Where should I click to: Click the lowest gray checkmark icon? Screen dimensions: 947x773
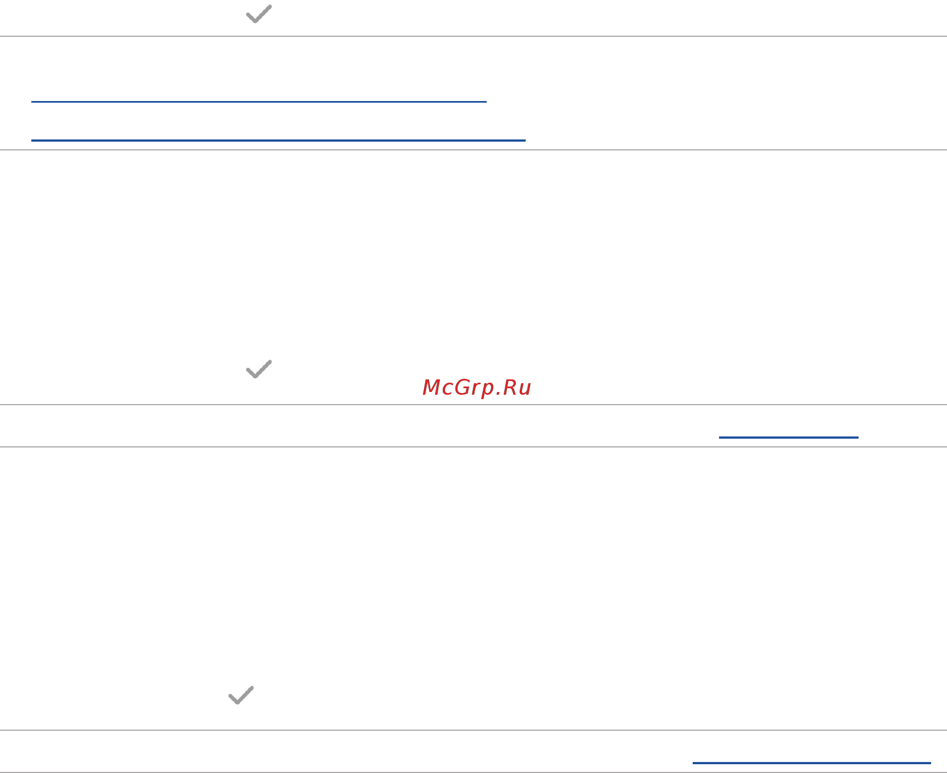click(241, 695)
